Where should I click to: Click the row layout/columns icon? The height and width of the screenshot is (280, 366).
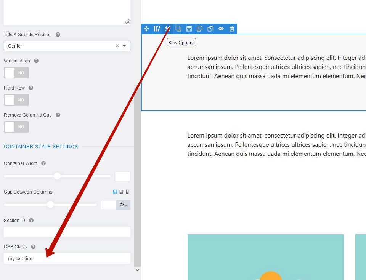pos(157,29)
